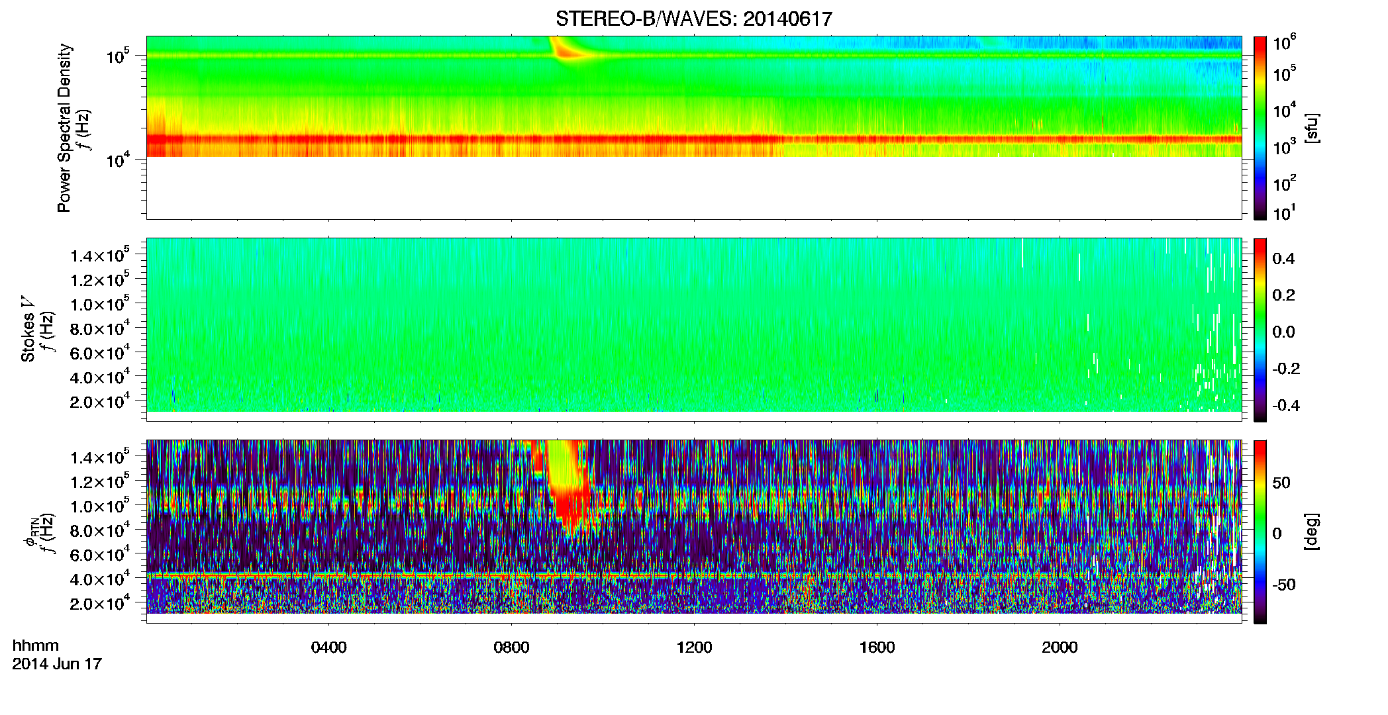Click the Stokes V colorbar
1388x715 pixels.
click(x=1260, y=330)
